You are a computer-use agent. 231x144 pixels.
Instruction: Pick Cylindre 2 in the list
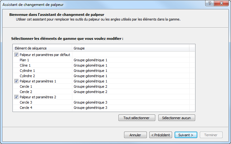point(27,76)
